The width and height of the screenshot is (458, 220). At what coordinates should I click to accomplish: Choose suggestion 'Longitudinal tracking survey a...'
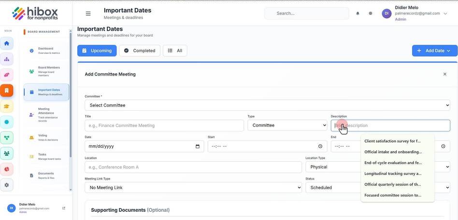coord(398,173)
